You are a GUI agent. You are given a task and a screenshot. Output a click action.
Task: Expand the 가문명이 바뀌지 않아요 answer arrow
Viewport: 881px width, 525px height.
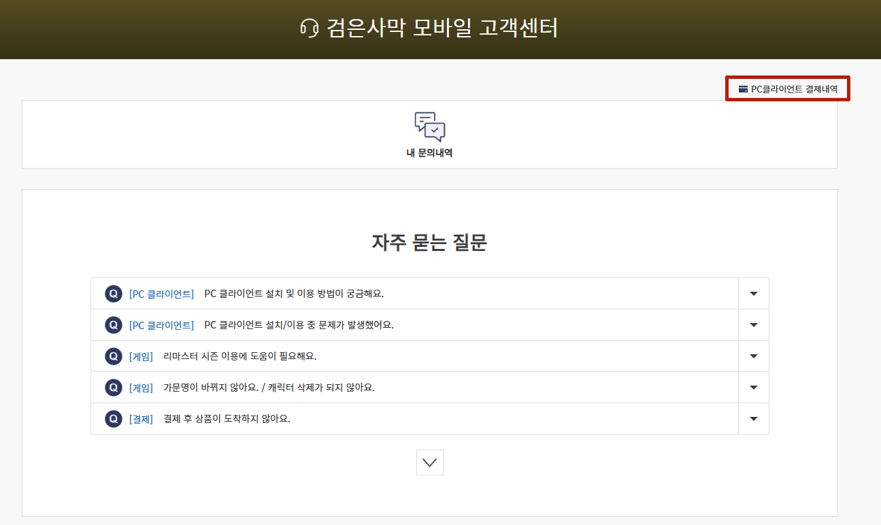753,388
